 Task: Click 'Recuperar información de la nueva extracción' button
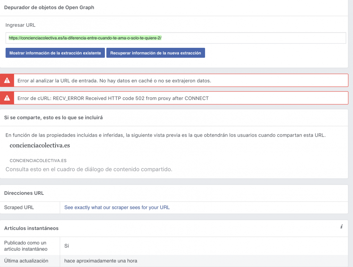[x=156, y=53]
